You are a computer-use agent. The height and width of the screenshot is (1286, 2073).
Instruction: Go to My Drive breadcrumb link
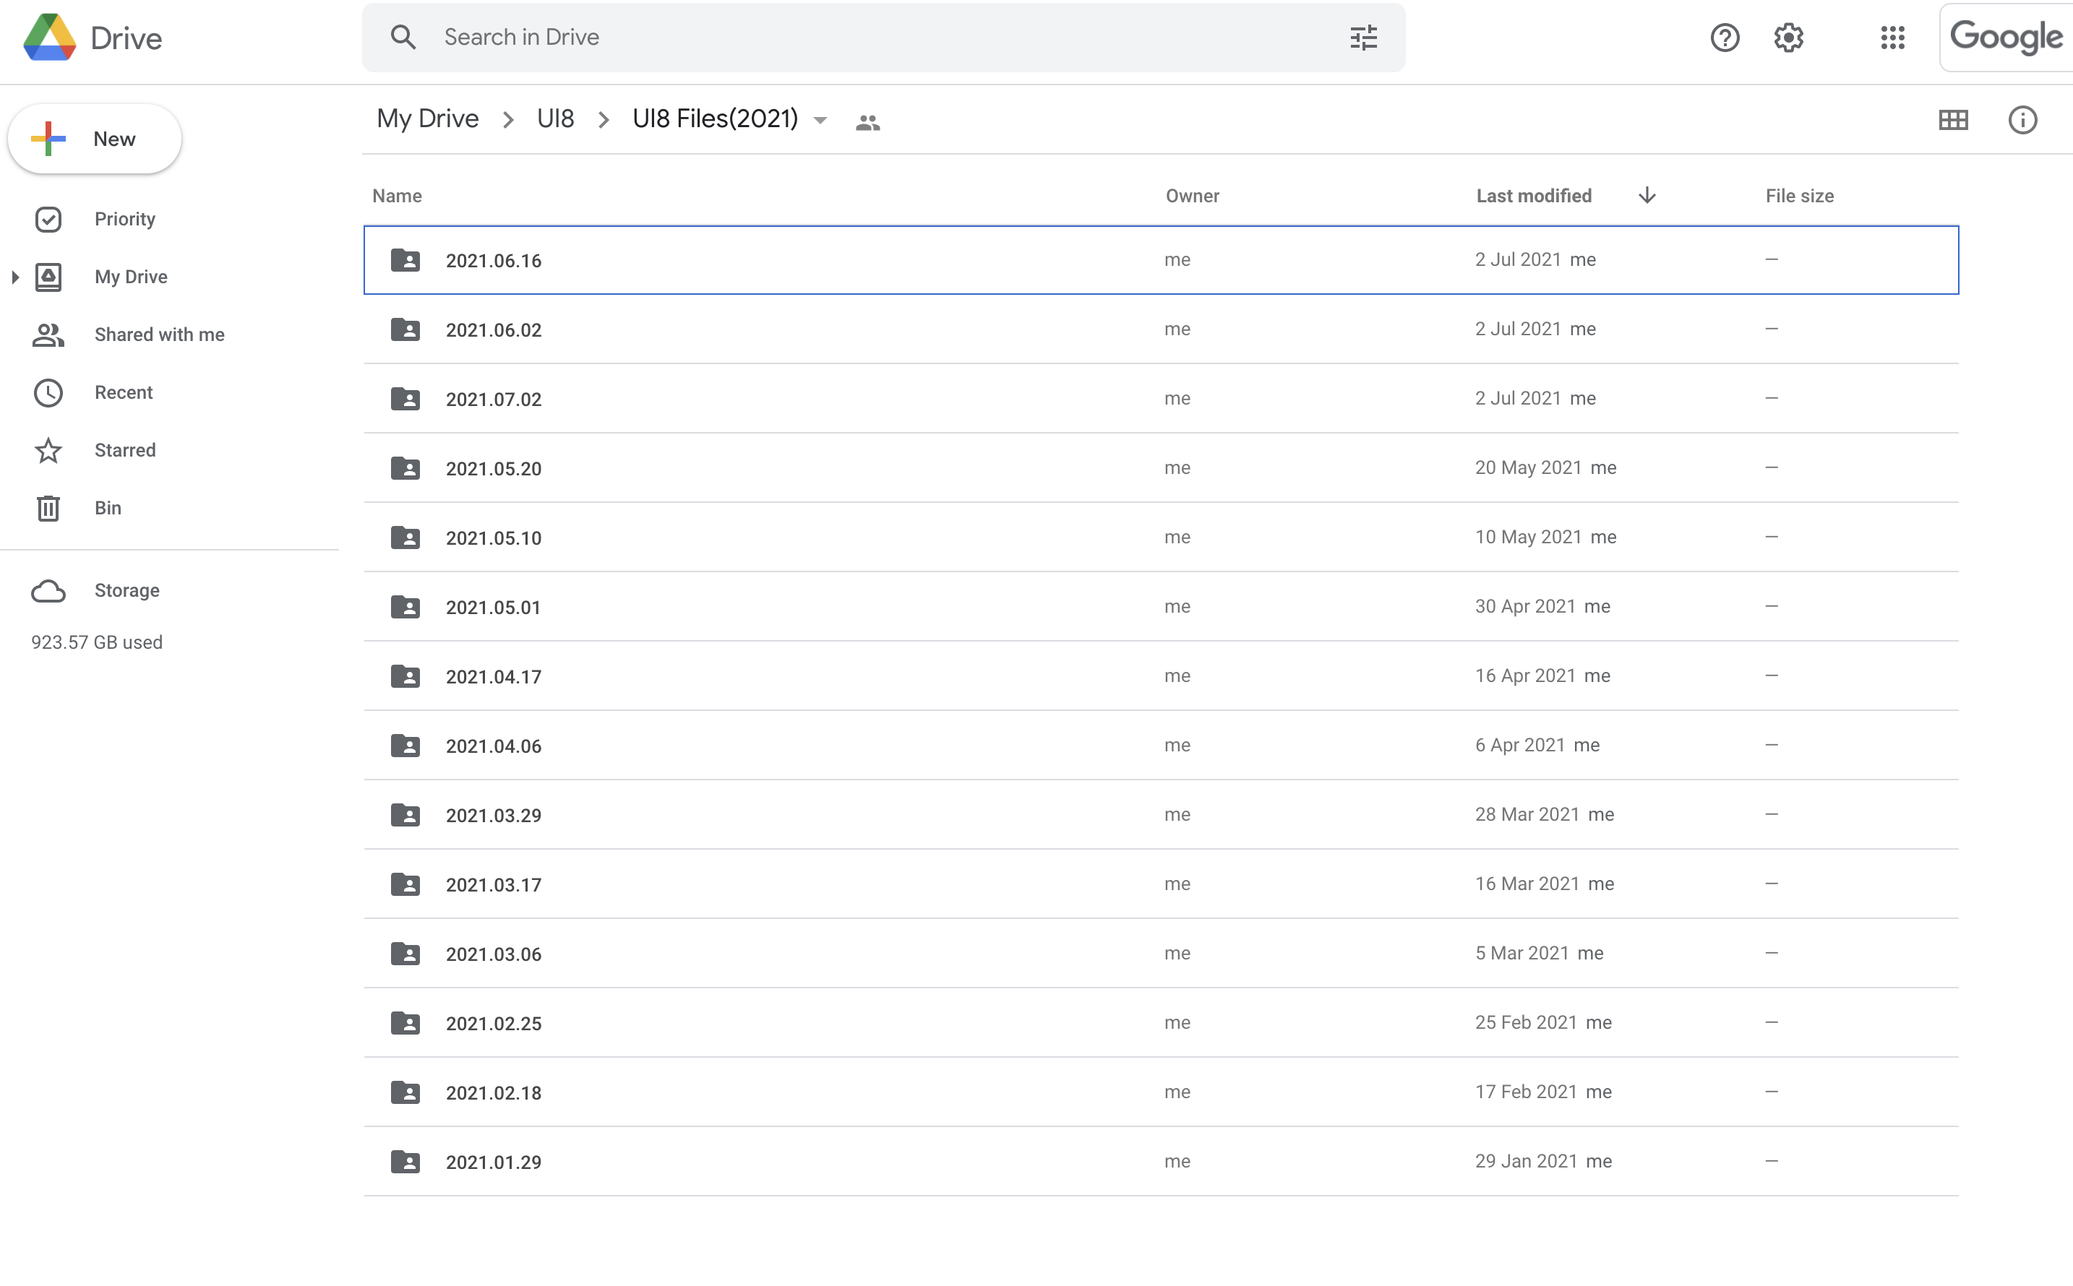427,119
